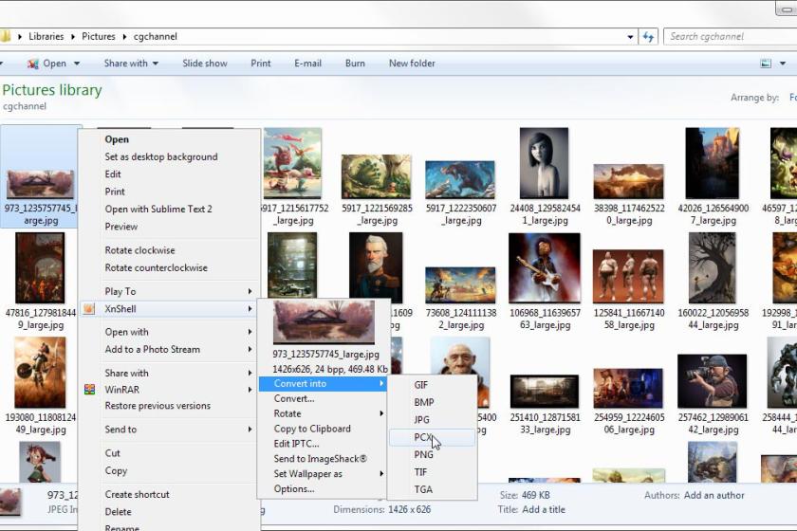
Task: Choose Copy to Clipboard
Action: tap(312, 429)
